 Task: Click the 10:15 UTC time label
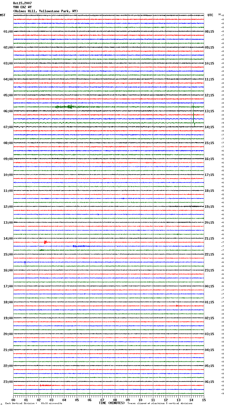point(209,63)
